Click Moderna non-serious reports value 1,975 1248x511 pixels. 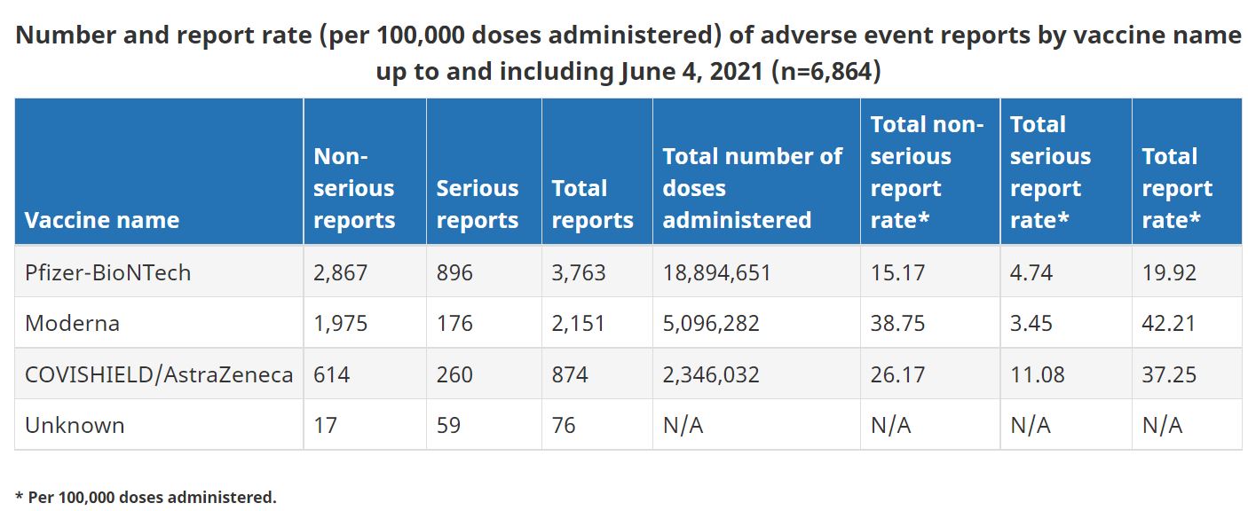pos(340,323)
